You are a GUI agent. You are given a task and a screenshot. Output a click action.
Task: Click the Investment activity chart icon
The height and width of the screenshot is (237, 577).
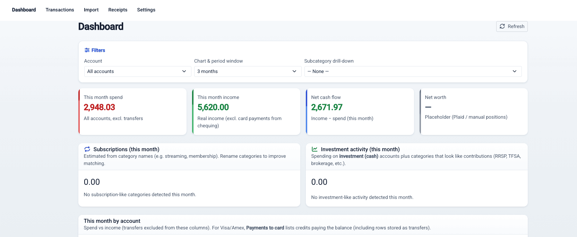click(315, 149)
